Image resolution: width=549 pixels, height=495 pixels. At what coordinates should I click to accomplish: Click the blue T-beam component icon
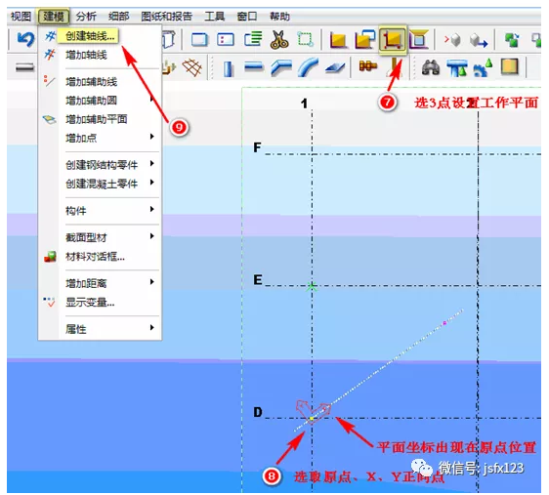tap(456, 68)
